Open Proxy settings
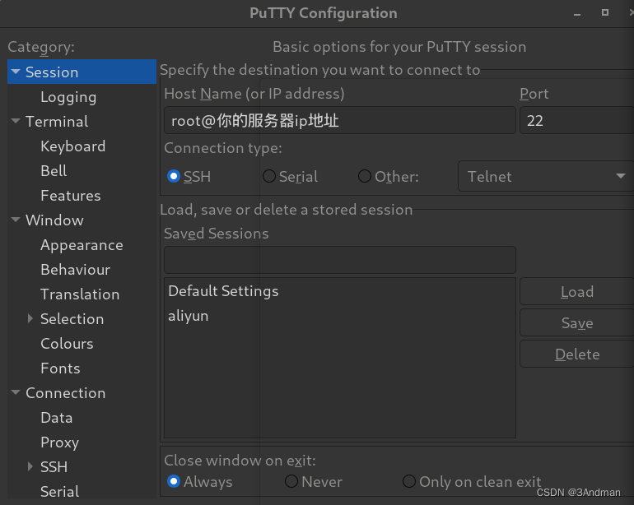 point(60,442)
